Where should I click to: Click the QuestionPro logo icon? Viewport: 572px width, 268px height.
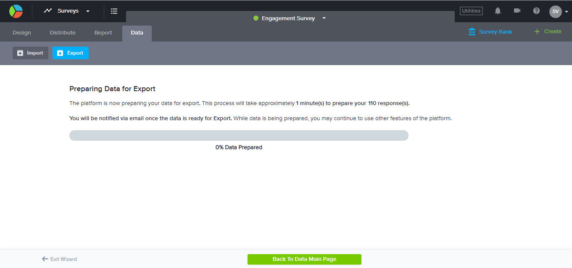pyautogui.click(x=16, y=11)
